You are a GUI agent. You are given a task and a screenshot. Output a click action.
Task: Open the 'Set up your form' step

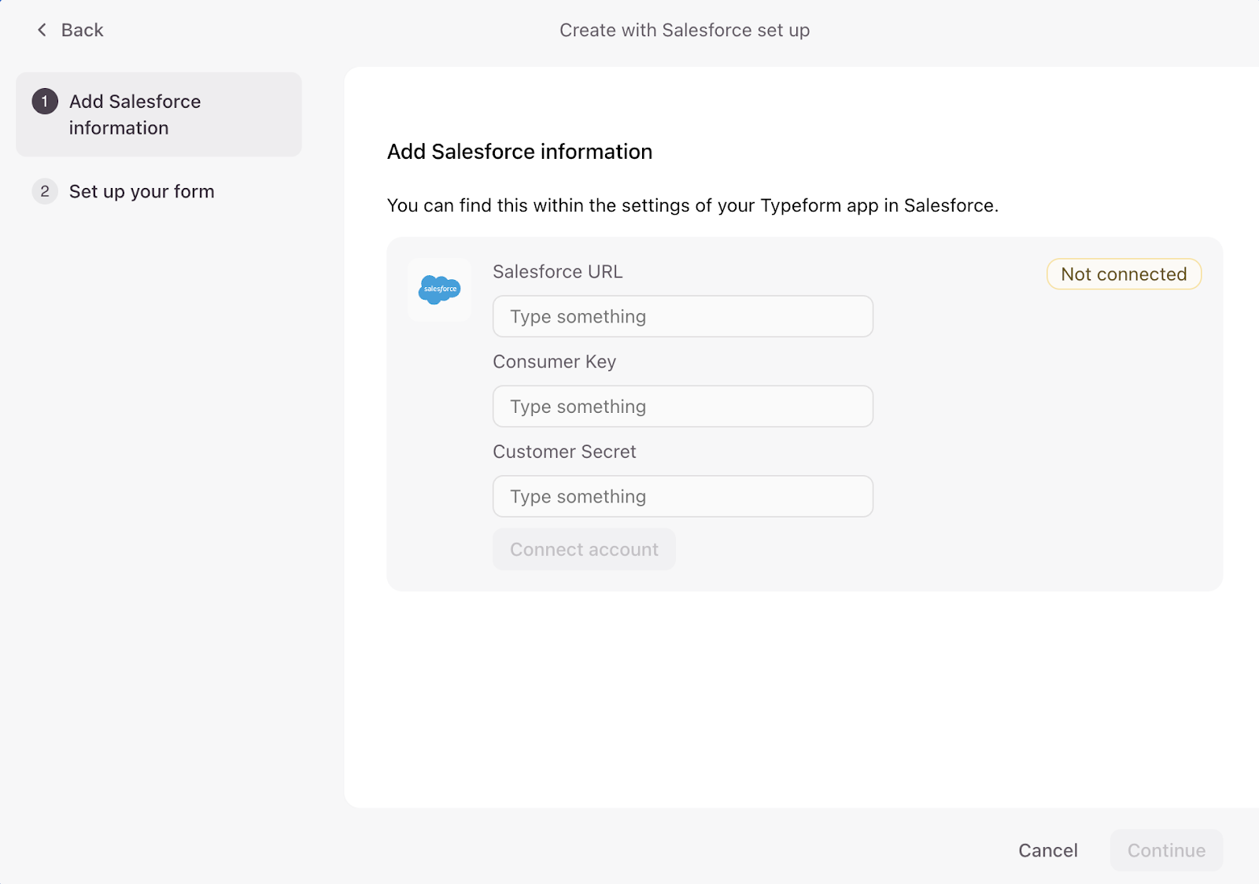tap(142, 191)
